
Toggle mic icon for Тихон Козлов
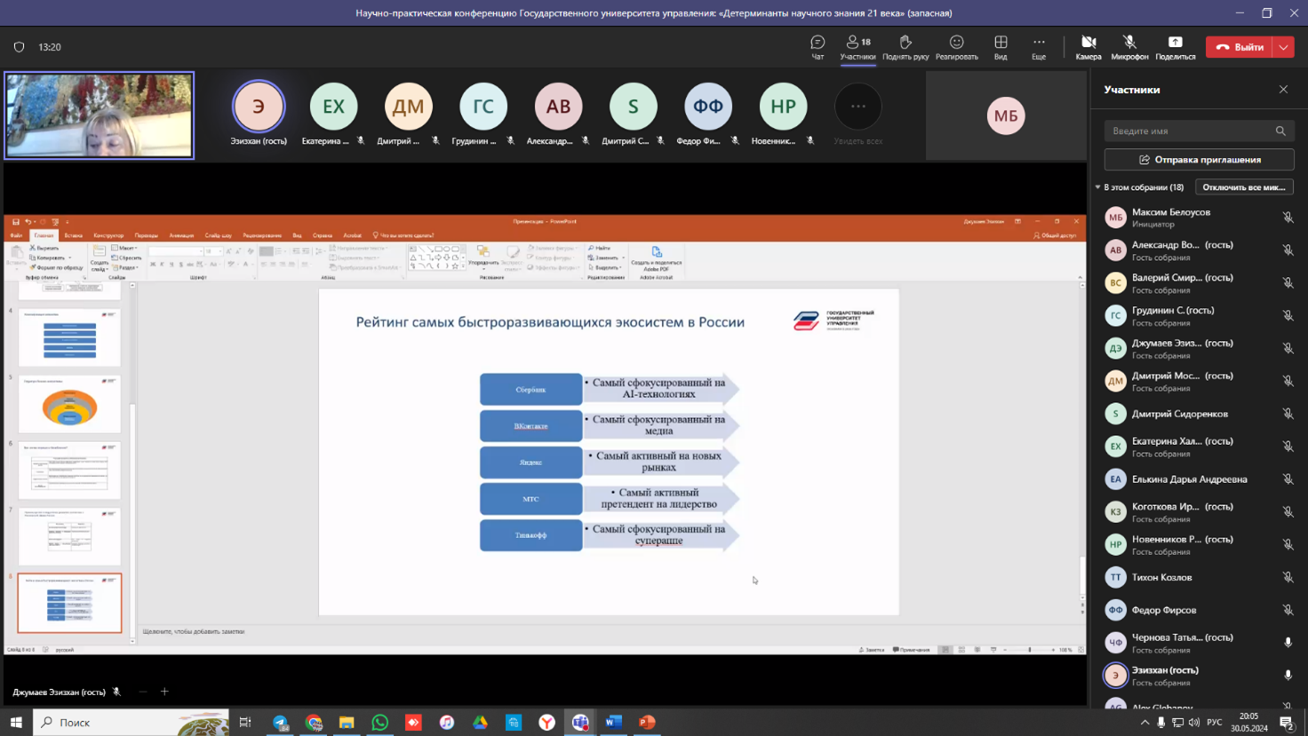tap(1288, 577)
